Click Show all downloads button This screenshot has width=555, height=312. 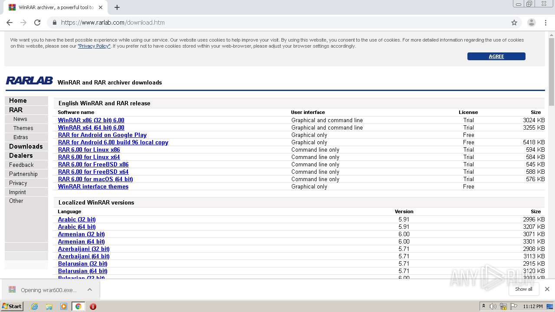coord(524,289)
